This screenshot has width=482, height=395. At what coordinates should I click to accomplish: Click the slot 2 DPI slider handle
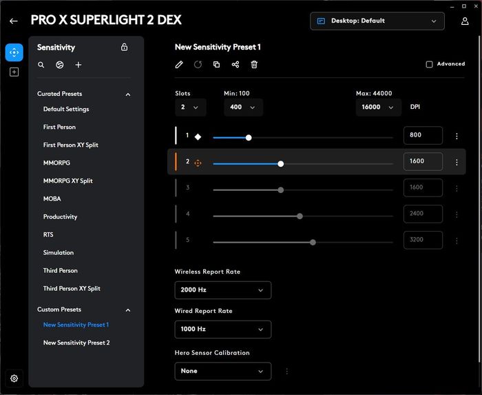[281, 163]
